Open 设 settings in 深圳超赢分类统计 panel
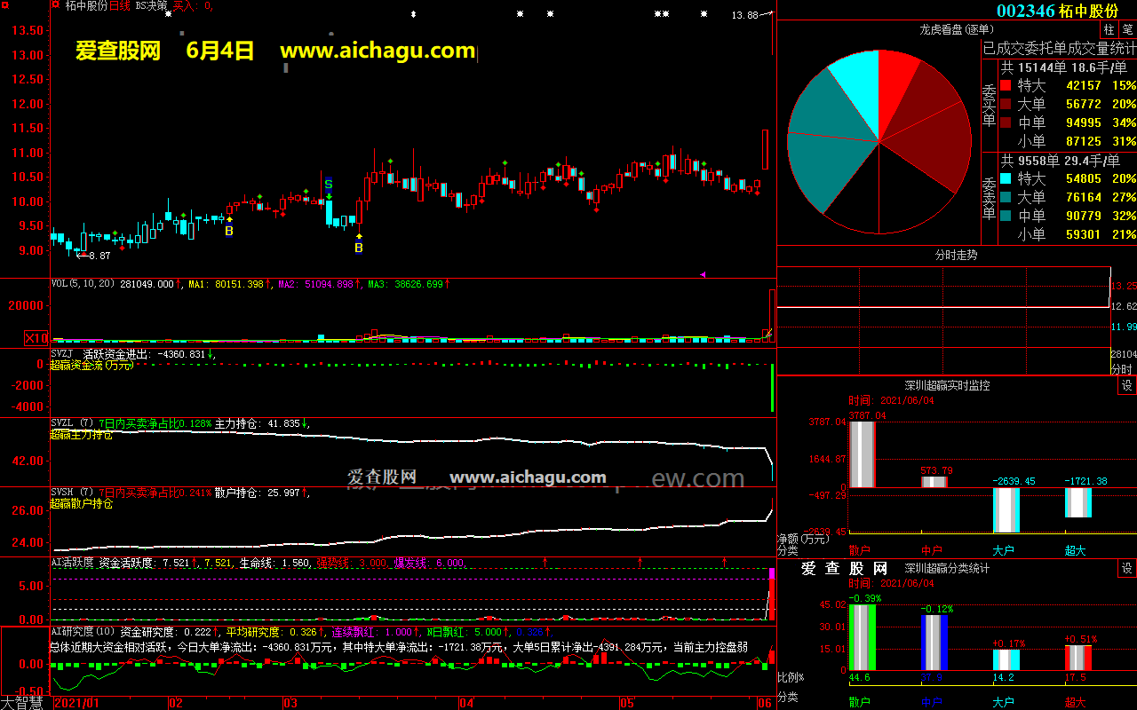This screenshot has height=710, width=1137. point(1127,568)
